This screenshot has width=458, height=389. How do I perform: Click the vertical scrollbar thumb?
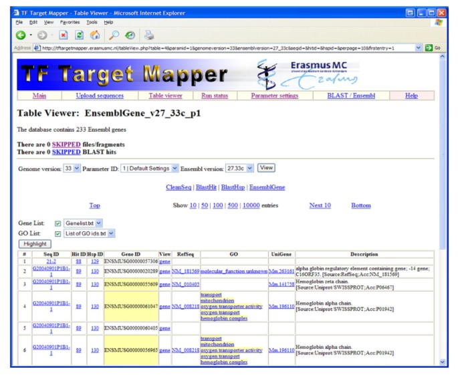coord(442,155)
